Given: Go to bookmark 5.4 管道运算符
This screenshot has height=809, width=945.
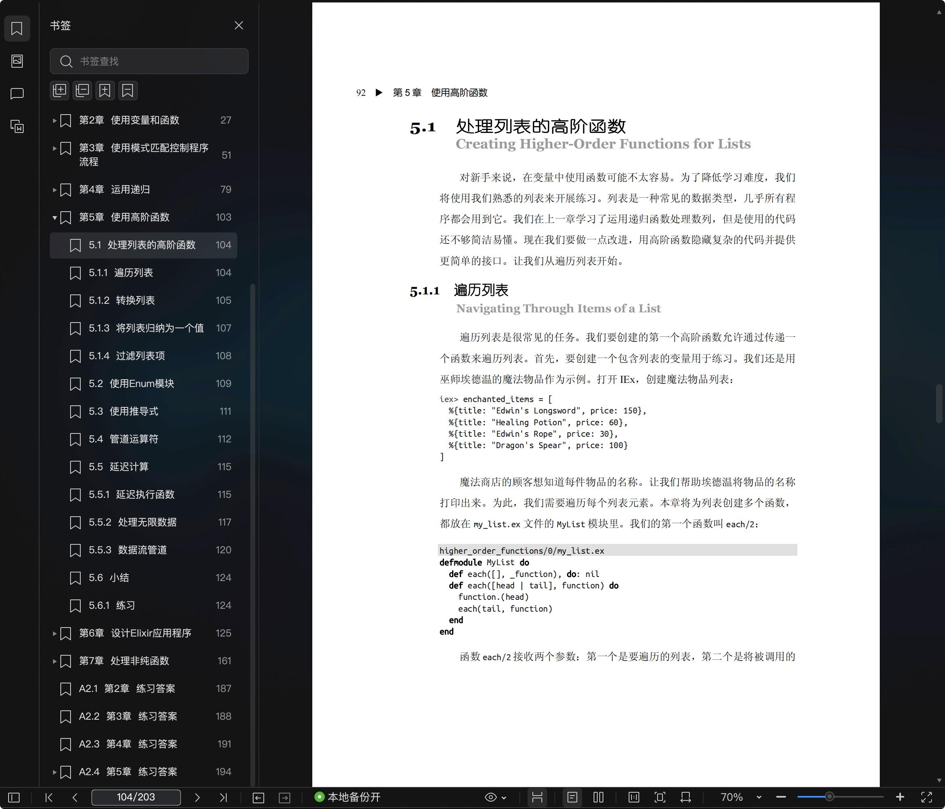Looking at the screenshot, I should 143,440.
